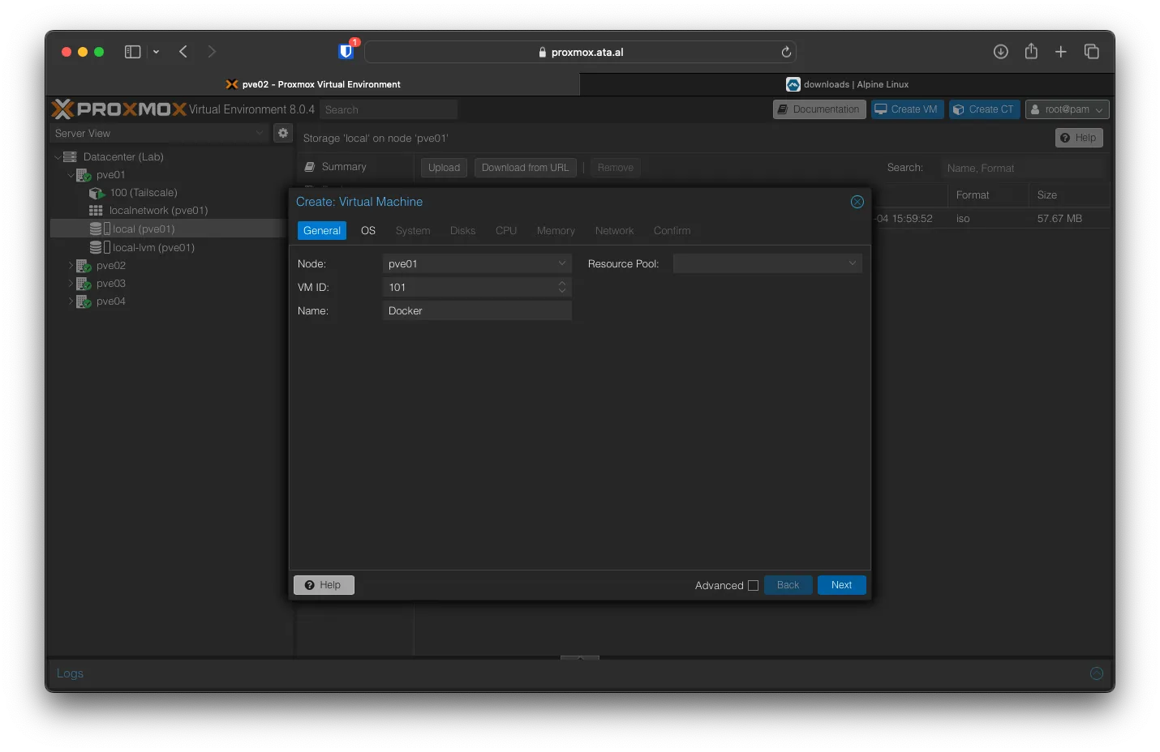The image size is (1160, 752).
Task: Toggle the Safari sidebar icon
Action: click(x=132, y=52)
